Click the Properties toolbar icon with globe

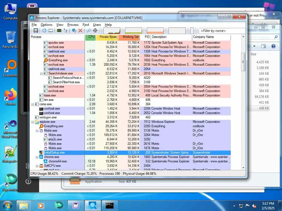74,31
